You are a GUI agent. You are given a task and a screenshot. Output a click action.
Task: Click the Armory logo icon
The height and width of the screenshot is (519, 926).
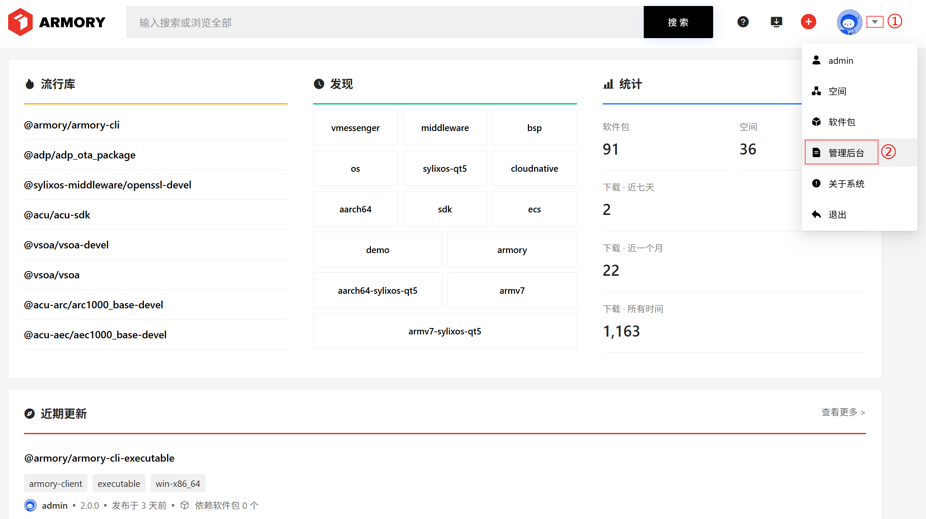pos(20,22)
